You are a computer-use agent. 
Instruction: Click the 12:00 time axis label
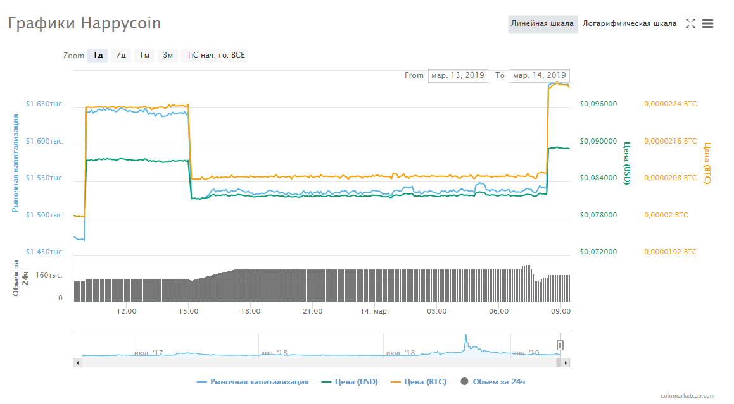point(127,312)
